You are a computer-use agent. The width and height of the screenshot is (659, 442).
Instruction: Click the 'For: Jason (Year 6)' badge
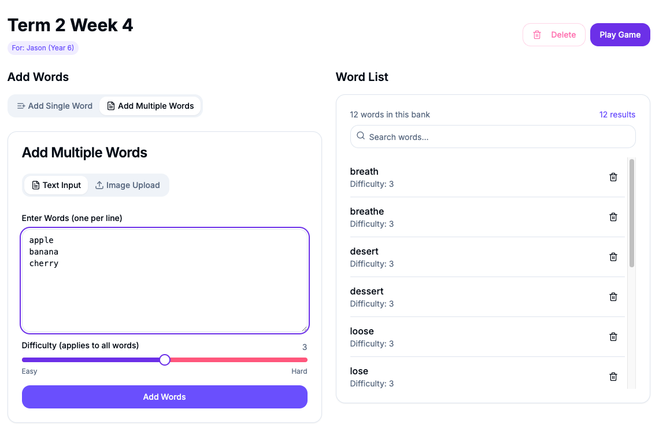pos(43,48)
